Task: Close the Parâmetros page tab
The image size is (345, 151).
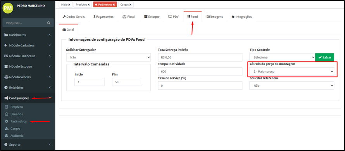Action: (114, 4)
